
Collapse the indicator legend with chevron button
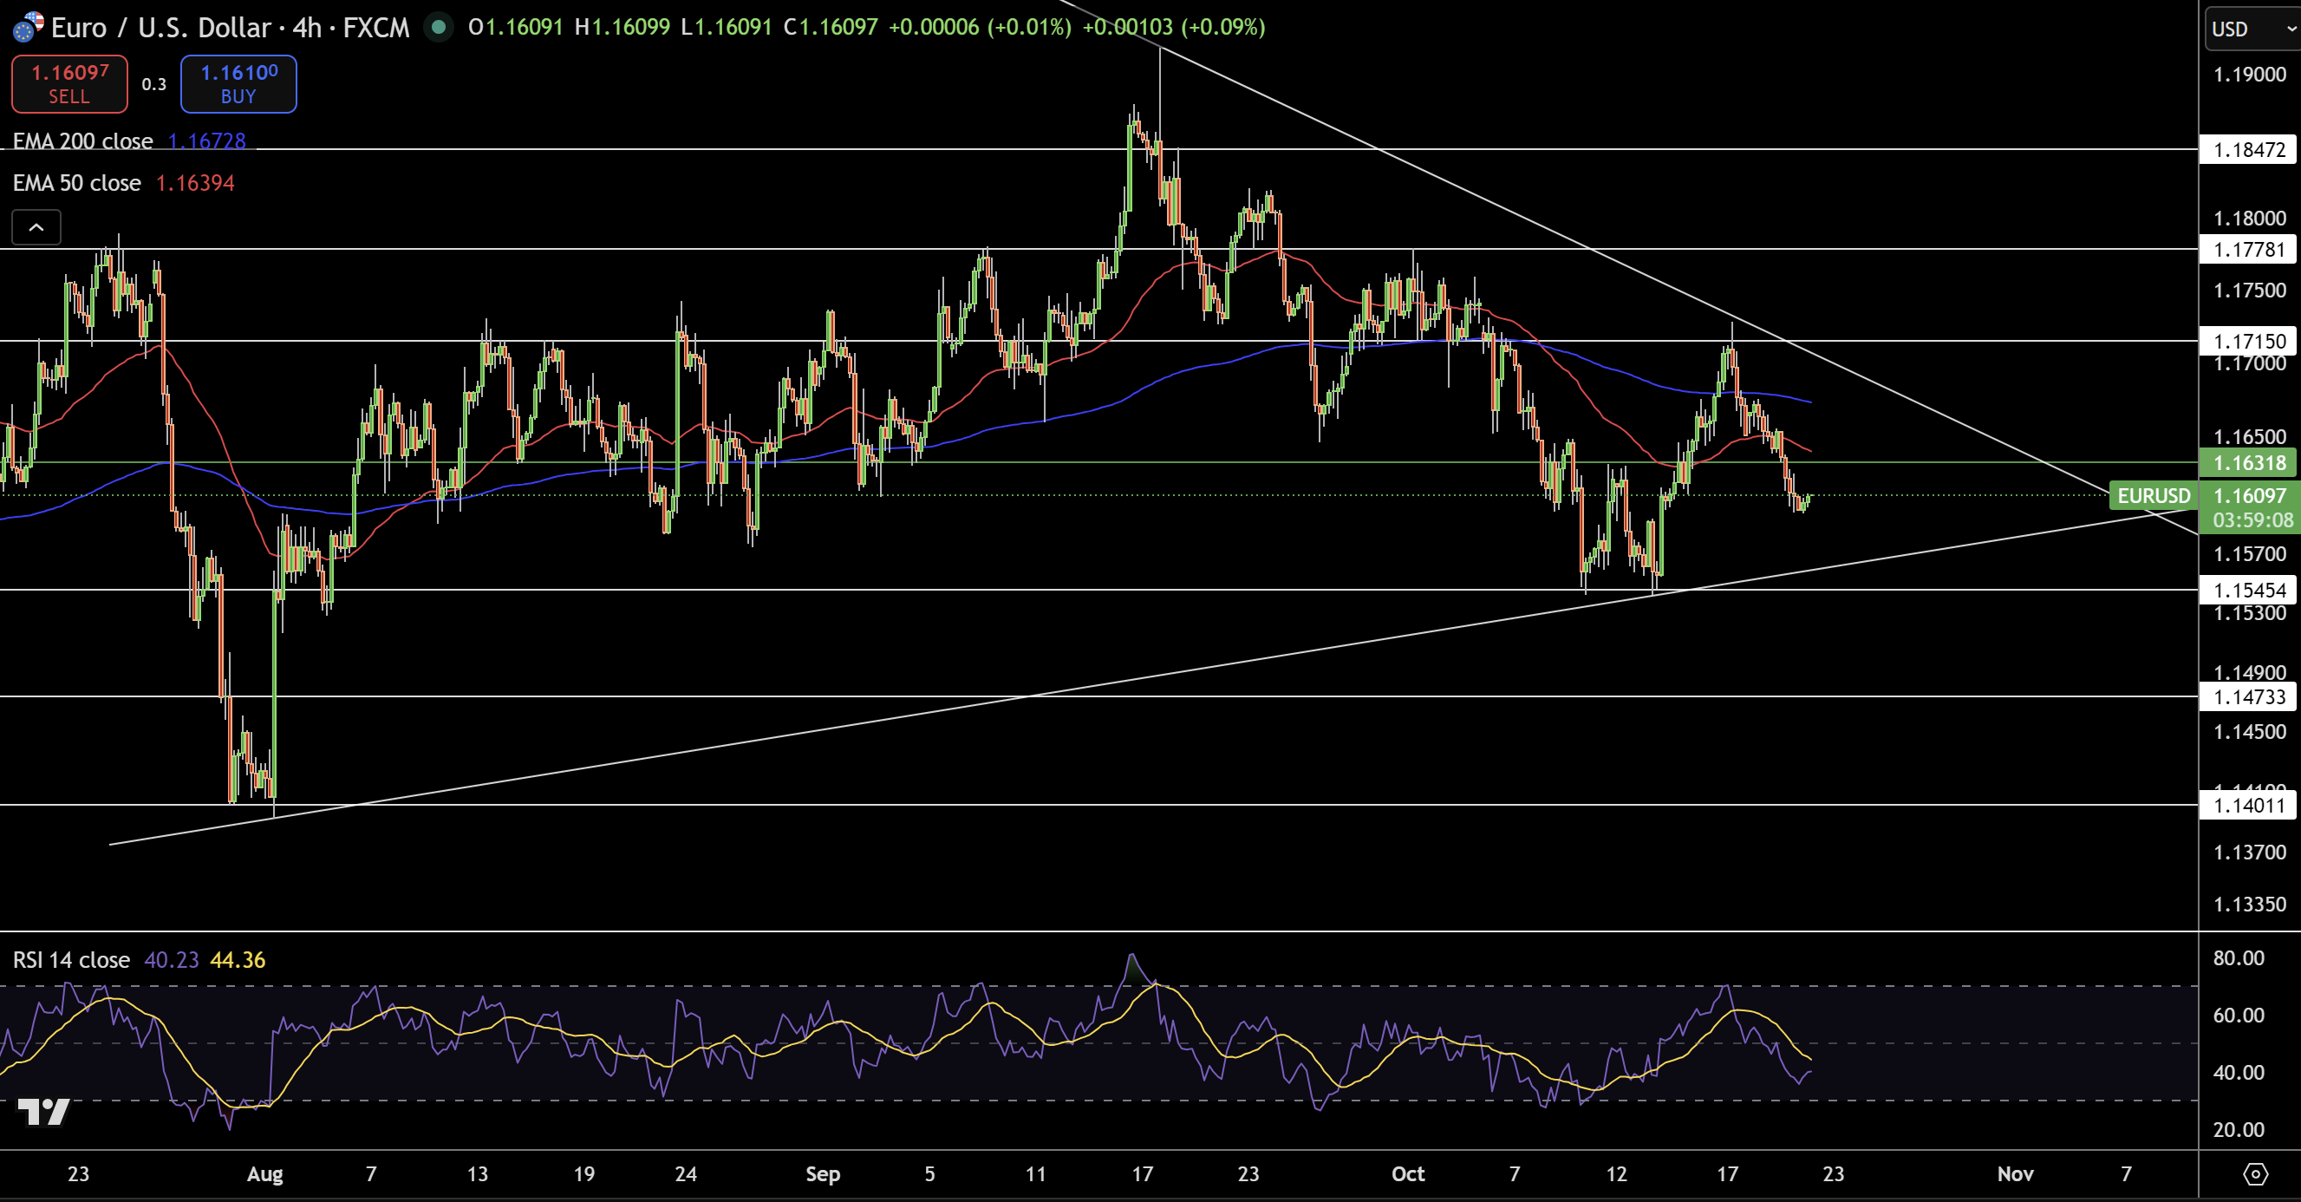(x=36, y=227)
